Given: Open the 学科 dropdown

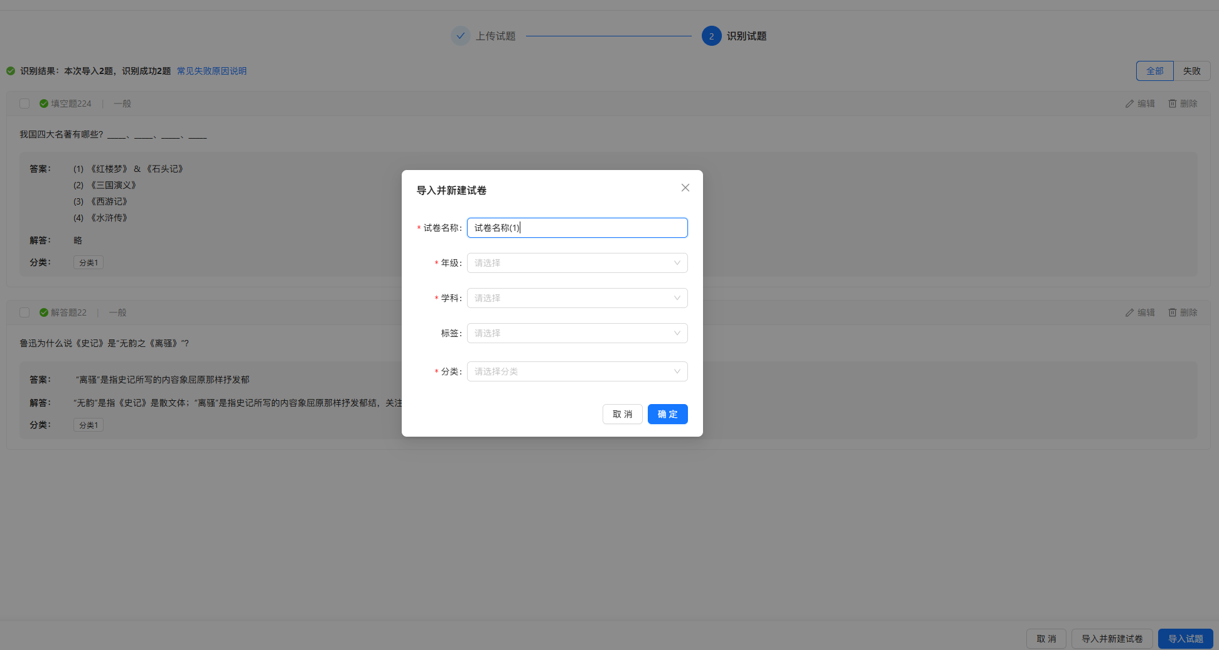Looking at the screenshot, I should tap(577, 298).
